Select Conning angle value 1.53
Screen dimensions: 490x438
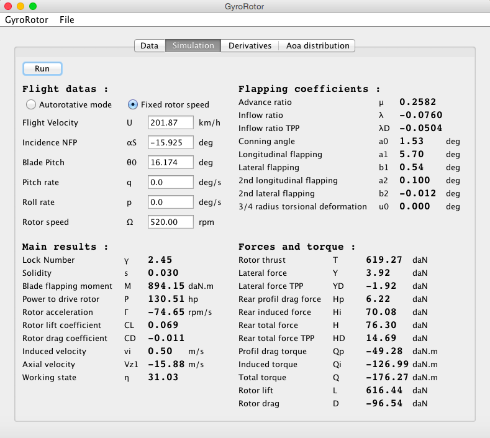point(411,141)
